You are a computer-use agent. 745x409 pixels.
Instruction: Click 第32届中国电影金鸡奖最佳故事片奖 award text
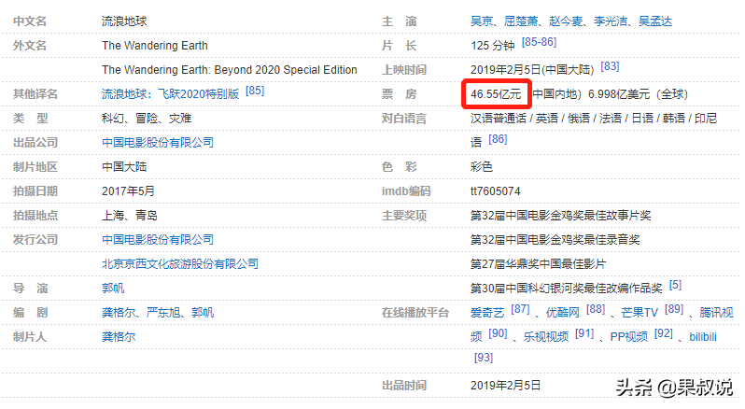pos(561,216)
